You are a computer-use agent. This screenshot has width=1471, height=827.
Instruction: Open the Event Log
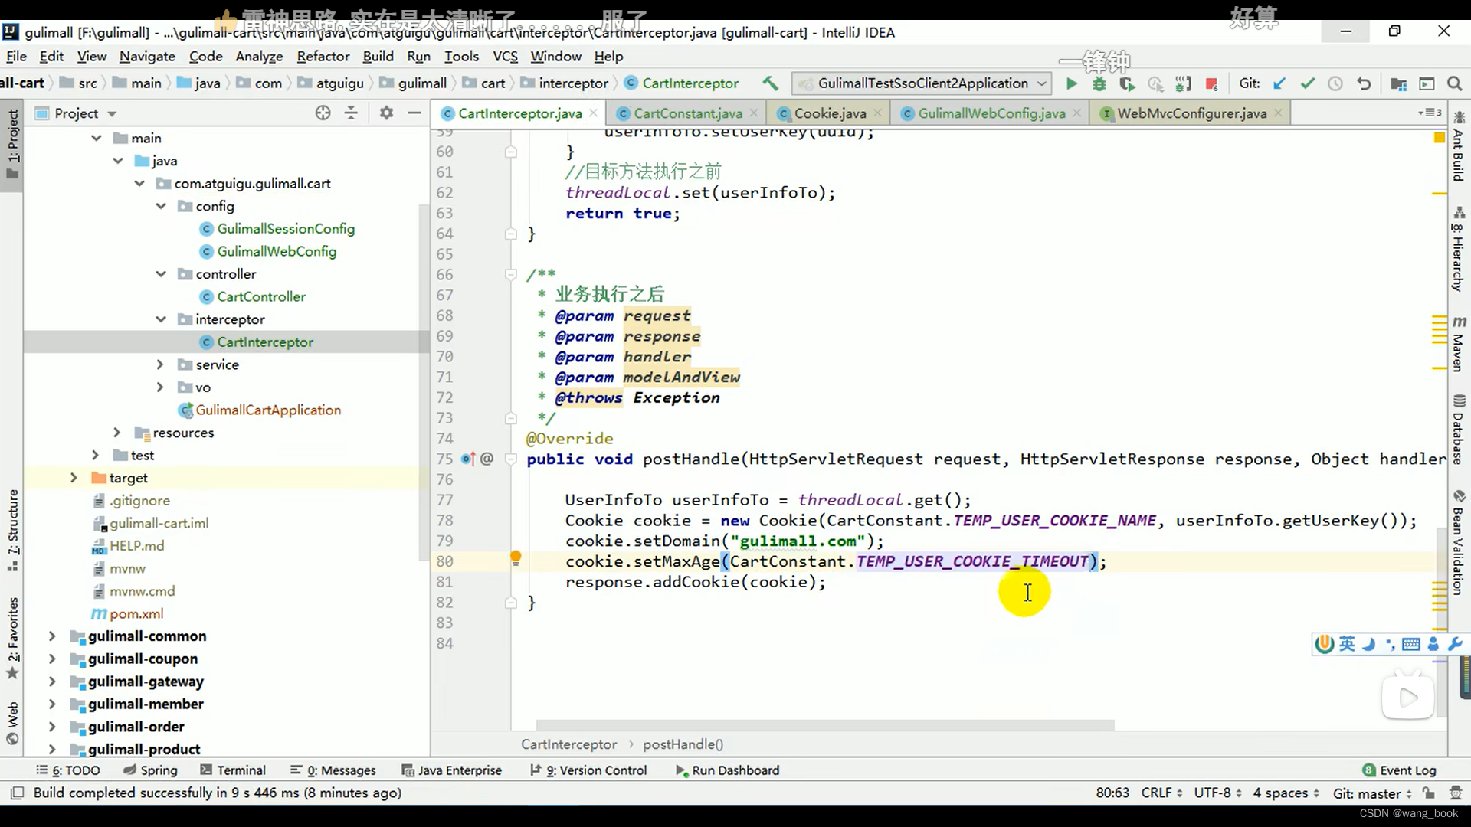tap(1400, 770)
